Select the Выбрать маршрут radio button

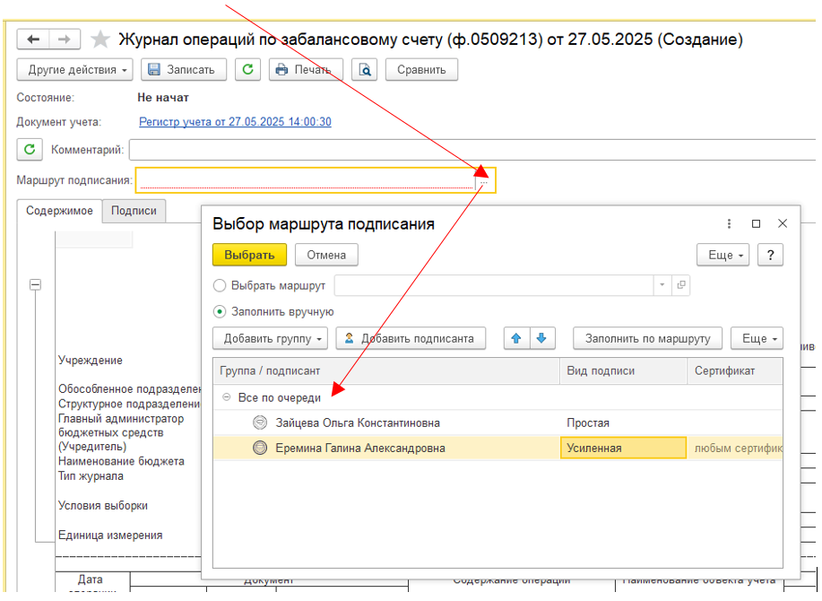click(x=220, y=286)
